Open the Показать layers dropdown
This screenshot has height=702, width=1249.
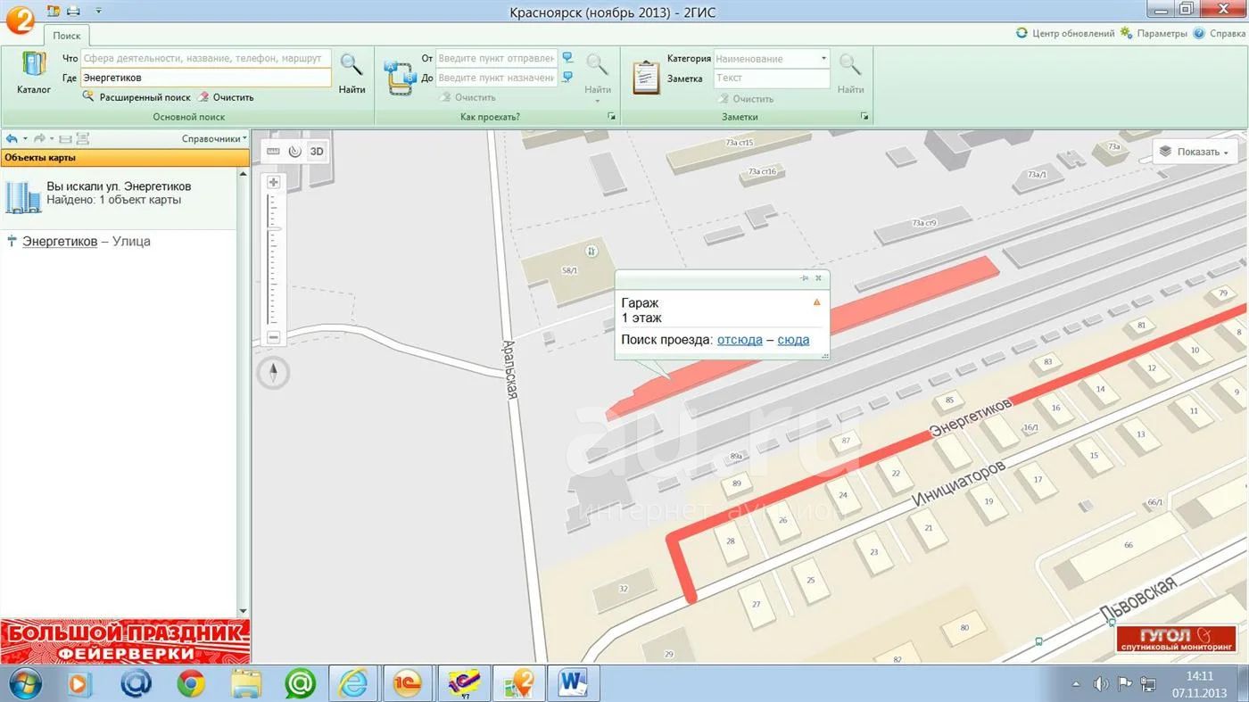1195,152
